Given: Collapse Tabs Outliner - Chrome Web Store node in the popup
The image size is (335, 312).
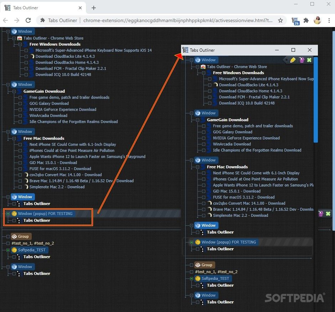Looking at the screenshot, I should tap(198, 67).
